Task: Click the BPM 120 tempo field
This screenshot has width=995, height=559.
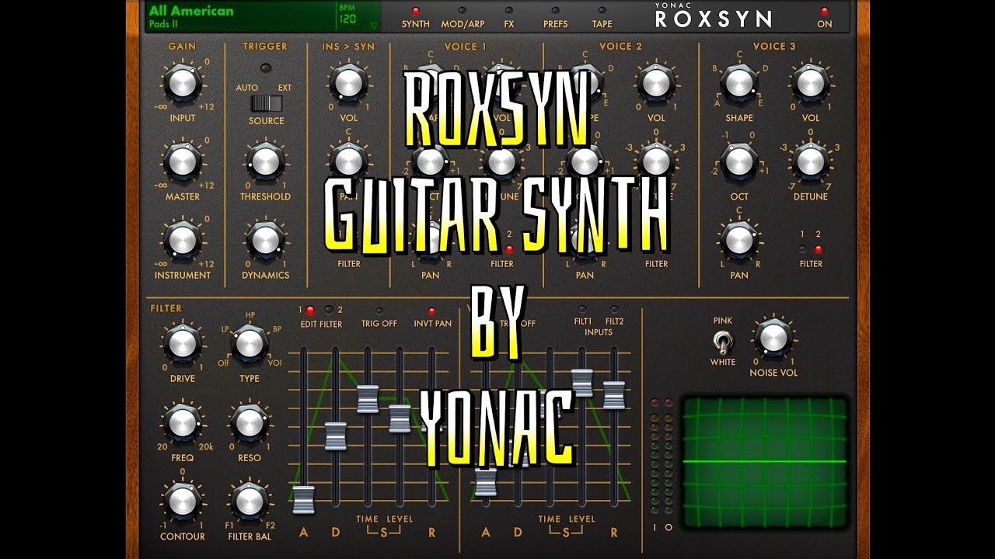Action: click(x=348, y=15)
